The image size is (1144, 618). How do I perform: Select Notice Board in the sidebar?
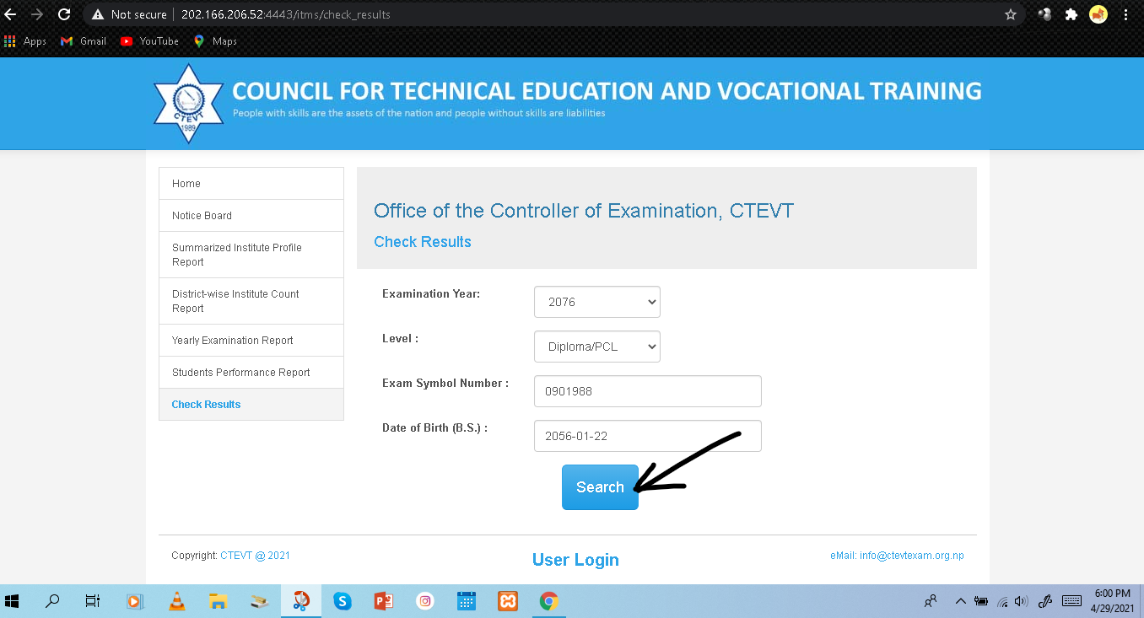[x=202, y=215]
